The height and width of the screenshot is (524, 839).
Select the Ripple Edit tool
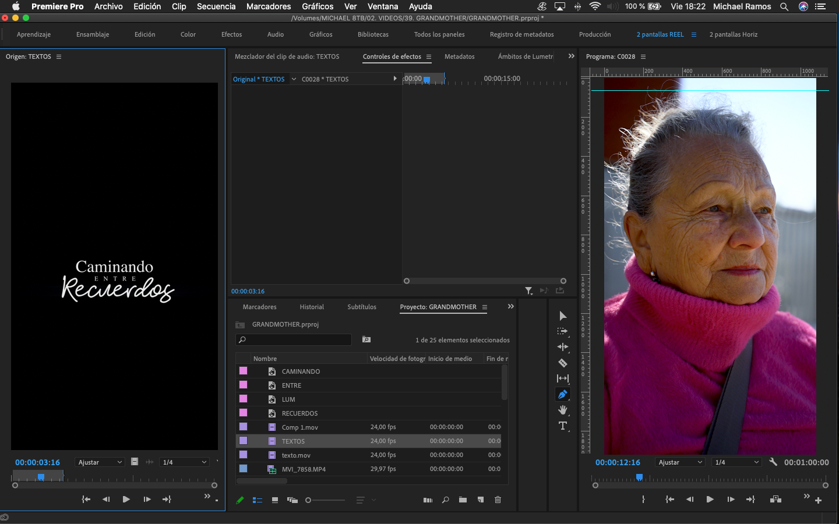point(562,347)
